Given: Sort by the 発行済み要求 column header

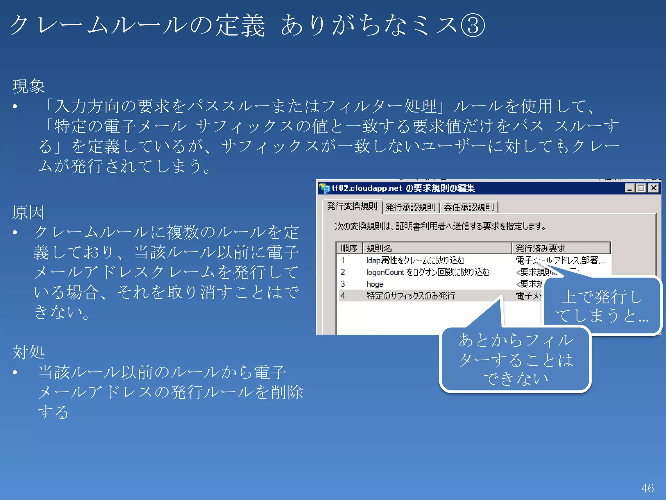Looking at the screenshot, I should [561, 248].
